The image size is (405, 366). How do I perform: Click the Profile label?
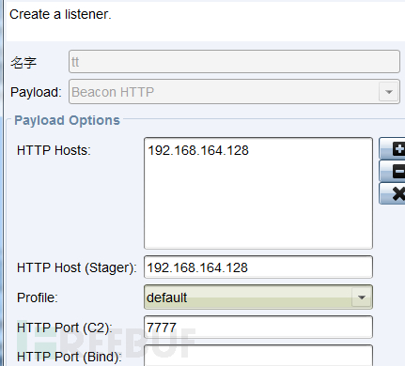coord(38,297)
